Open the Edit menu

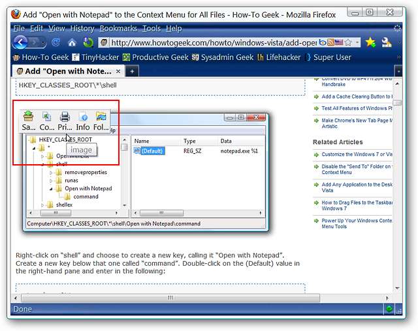coord(37,29)
